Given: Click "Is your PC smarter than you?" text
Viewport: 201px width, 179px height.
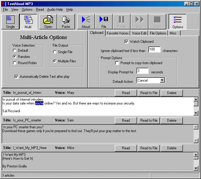Looking at the screenshot, I should click(23, 127).
